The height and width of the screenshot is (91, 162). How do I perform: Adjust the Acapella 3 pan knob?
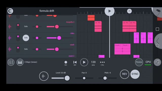click(37, 27)
